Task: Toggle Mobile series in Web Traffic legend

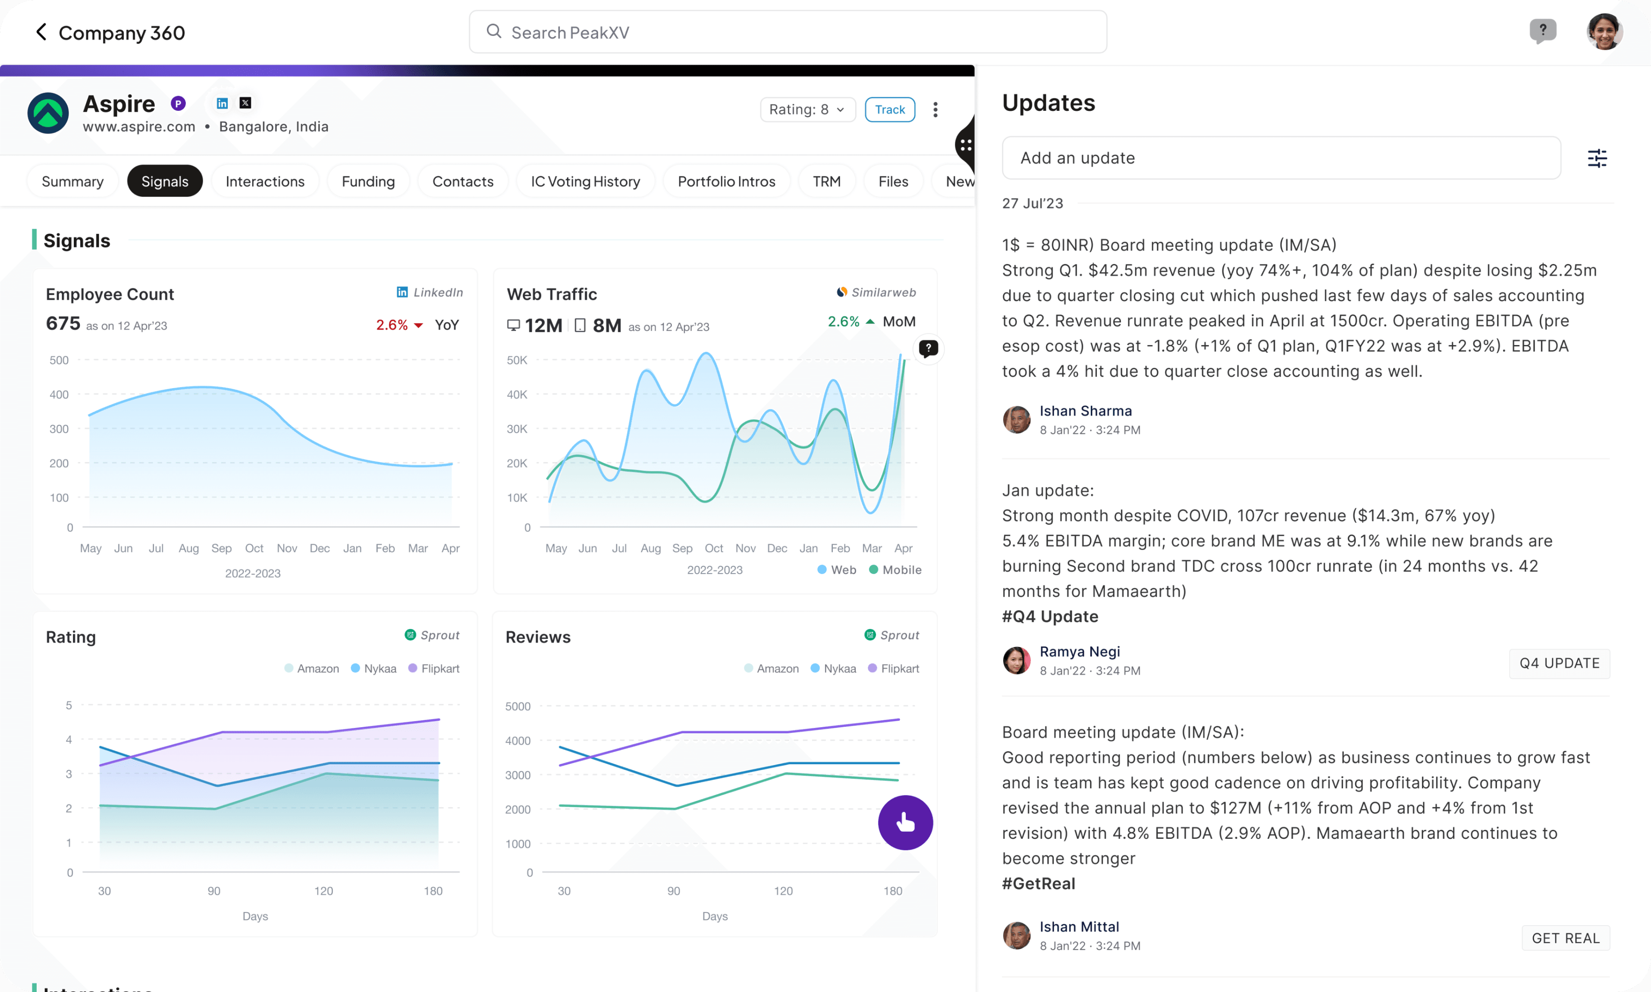Action: click(895, 569)
